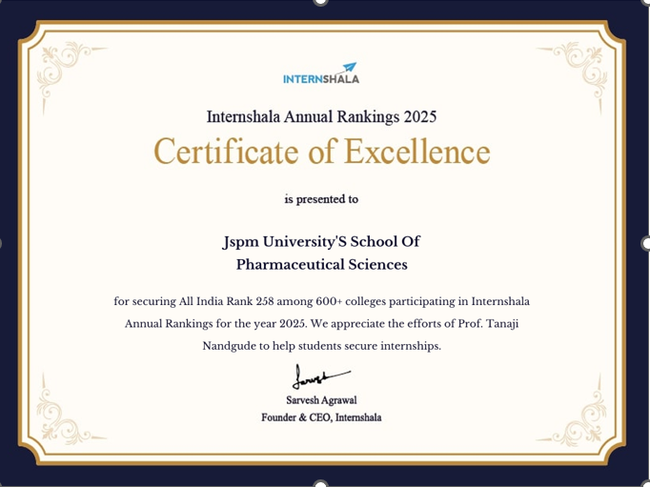Click 'Founder & CEO, Internshala' caption
The height and width of the screenshot is (487, 650).
(321, 417)
